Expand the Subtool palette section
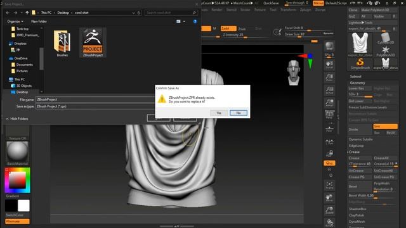Viewport: 406px width, 228px height. pyautogui.click(x=355, y=77)
